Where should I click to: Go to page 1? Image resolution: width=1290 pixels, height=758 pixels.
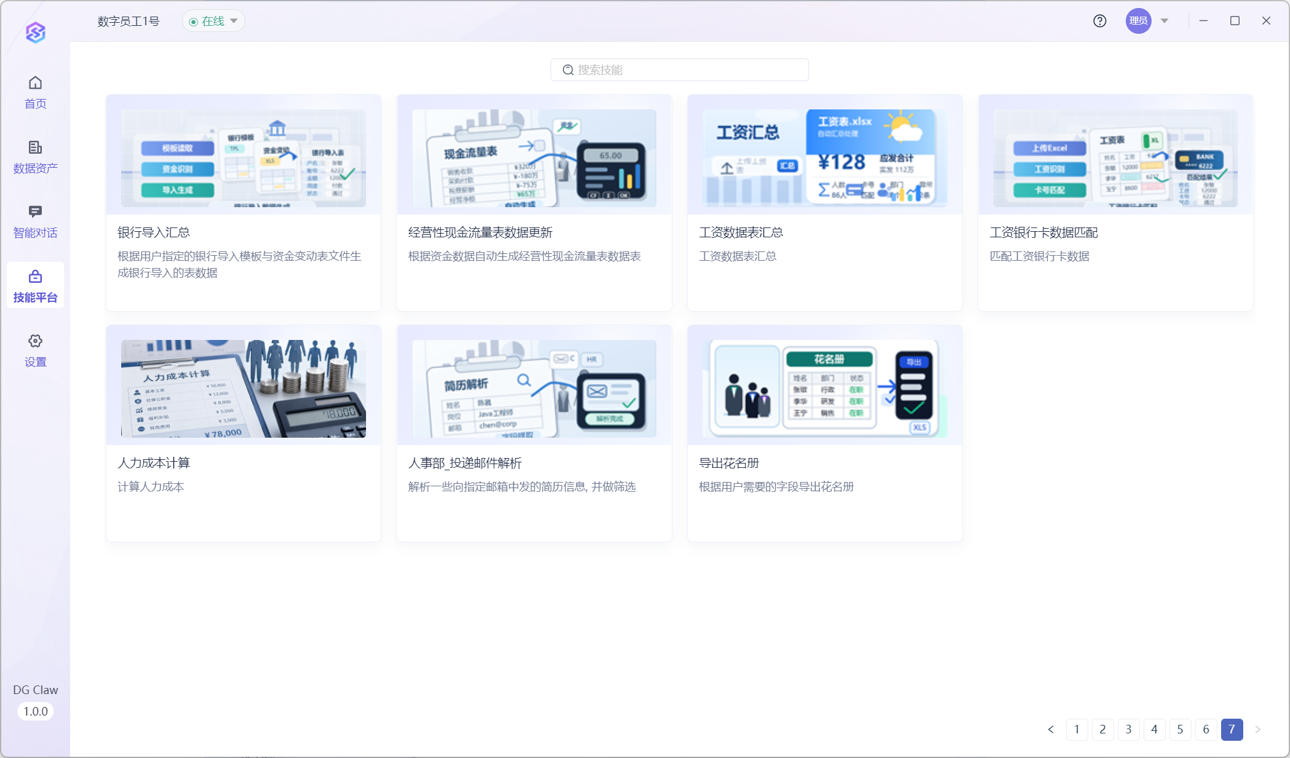point(1077,730)
